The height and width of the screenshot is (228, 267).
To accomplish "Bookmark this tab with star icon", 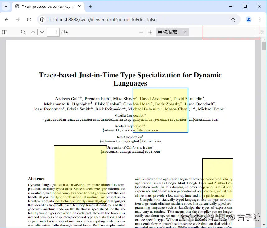I will 233,20.
